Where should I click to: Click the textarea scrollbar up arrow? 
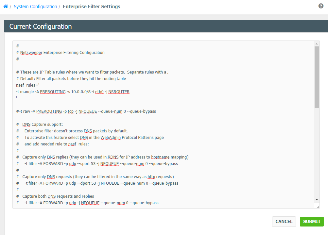[317, 43]
